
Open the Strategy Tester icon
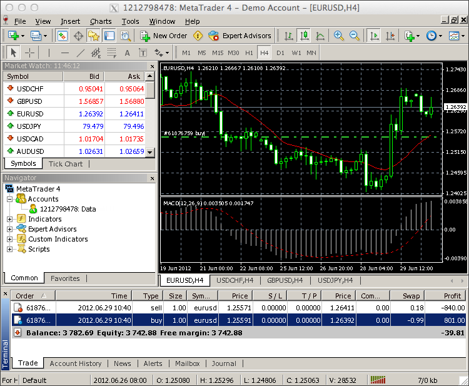point(125,36)
